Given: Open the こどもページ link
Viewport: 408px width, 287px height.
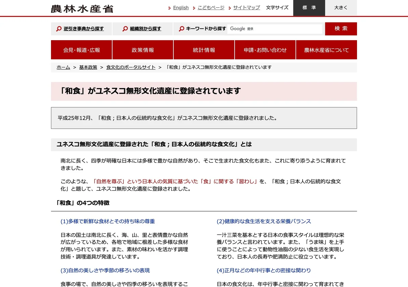Looking at the screenshot, I should click(x=211, y=7).
